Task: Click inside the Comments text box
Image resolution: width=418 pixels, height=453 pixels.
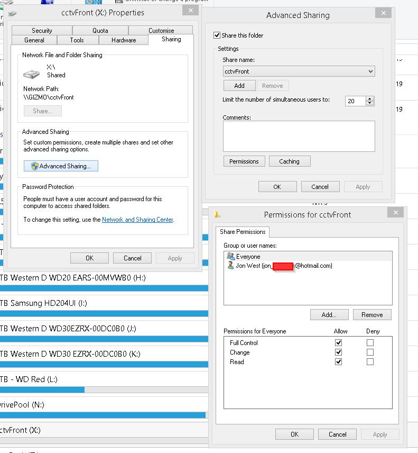Action: click(299, 136)
